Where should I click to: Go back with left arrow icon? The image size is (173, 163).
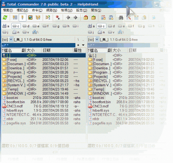coord(68,18)
